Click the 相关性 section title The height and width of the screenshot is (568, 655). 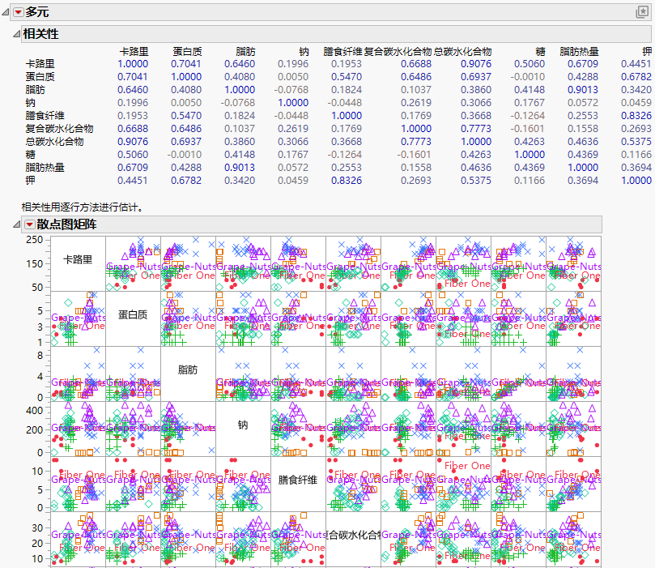[x=40, y=33]
